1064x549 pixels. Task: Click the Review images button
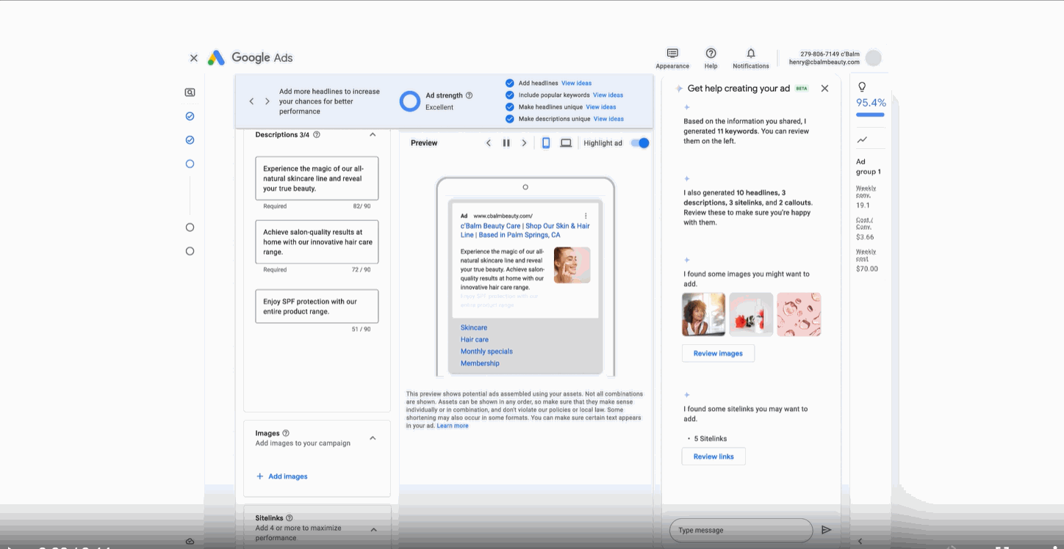[718, 353]
